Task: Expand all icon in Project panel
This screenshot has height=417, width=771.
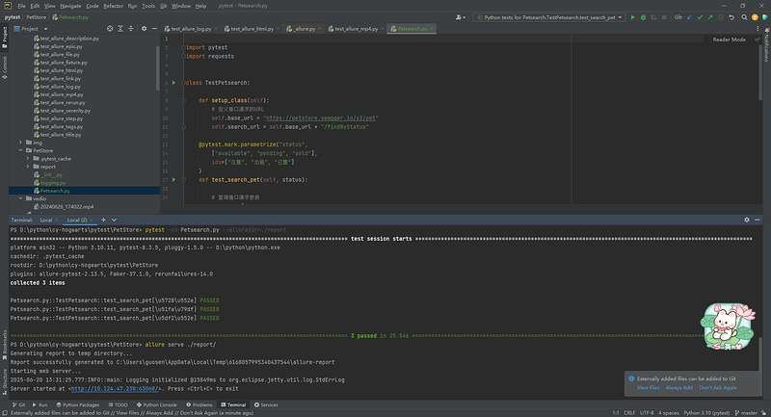Action: [120, 29]
